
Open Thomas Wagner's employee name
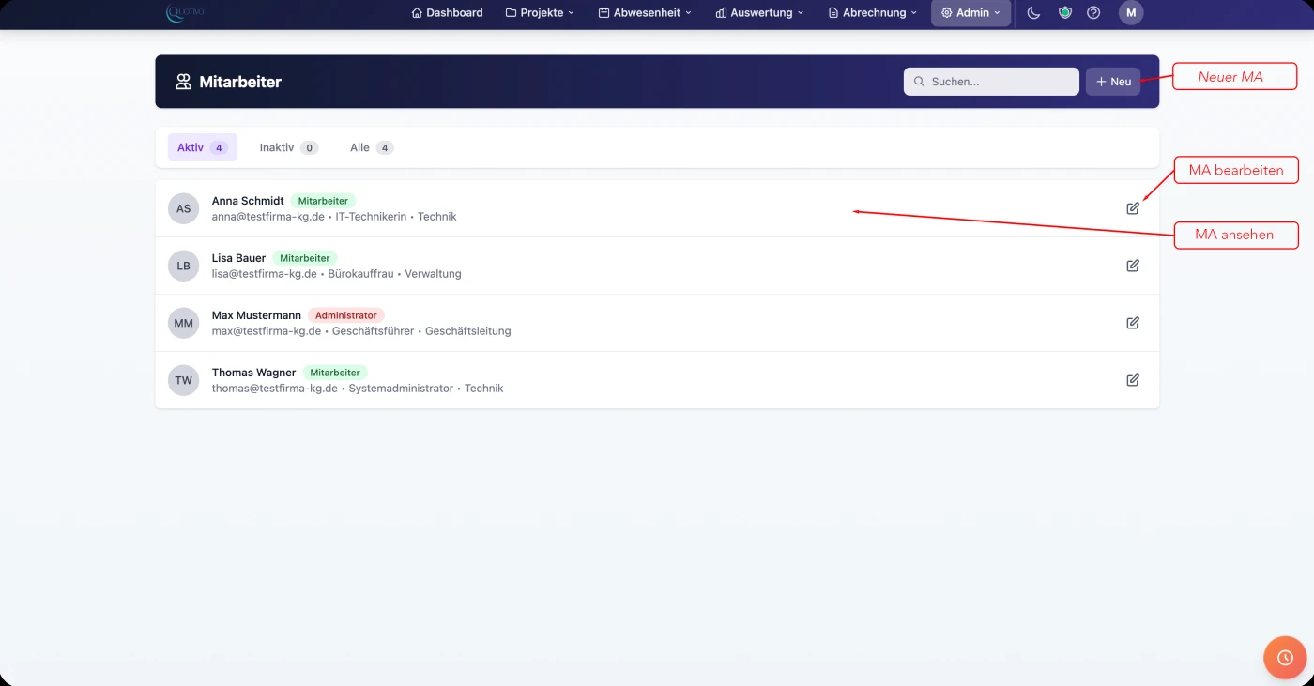[x=253, y=373]
